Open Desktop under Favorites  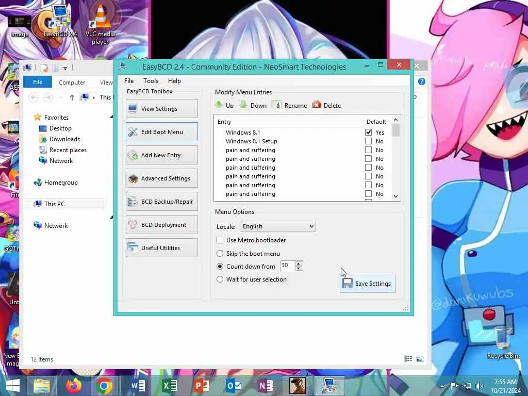(x=55, y=128)
